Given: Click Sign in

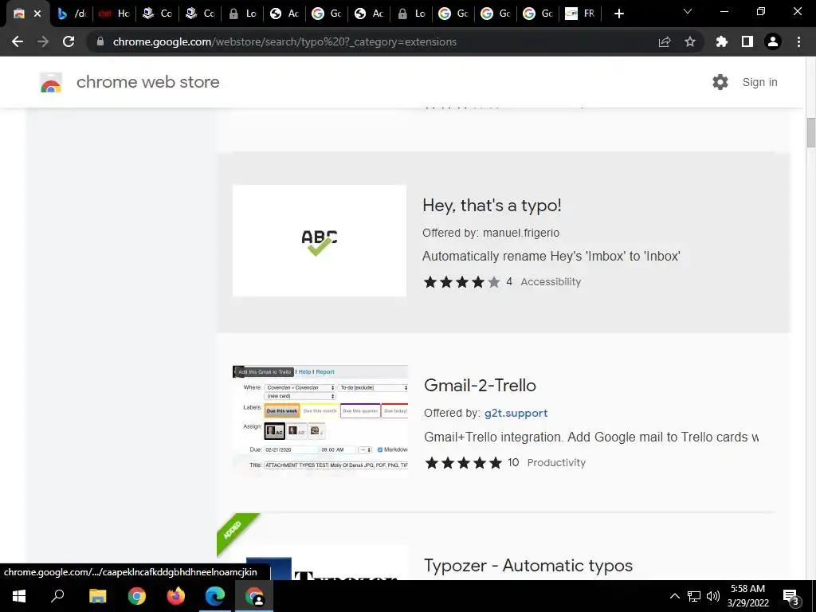Looking at the screenshot, I should [759, 82].
